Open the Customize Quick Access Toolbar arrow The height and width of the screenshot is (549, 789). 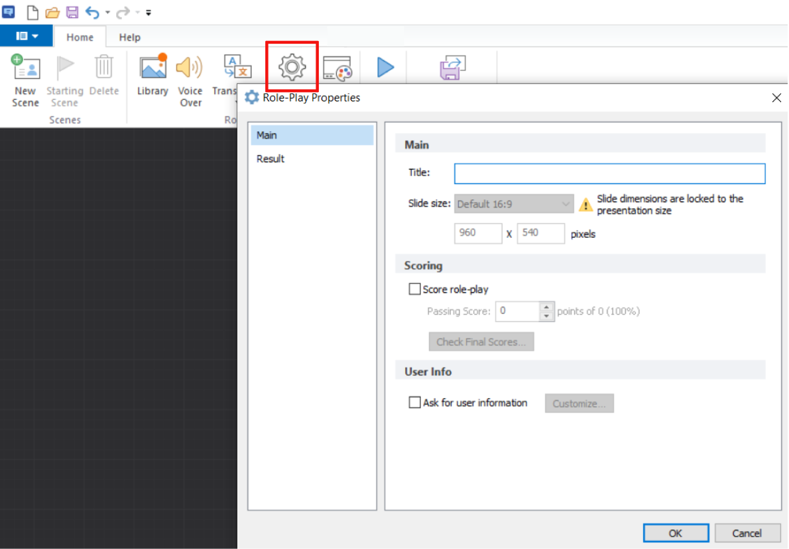tap(149, 13)
